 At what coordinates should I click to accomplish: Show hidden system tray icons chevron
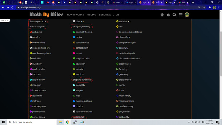coord(189,122)
